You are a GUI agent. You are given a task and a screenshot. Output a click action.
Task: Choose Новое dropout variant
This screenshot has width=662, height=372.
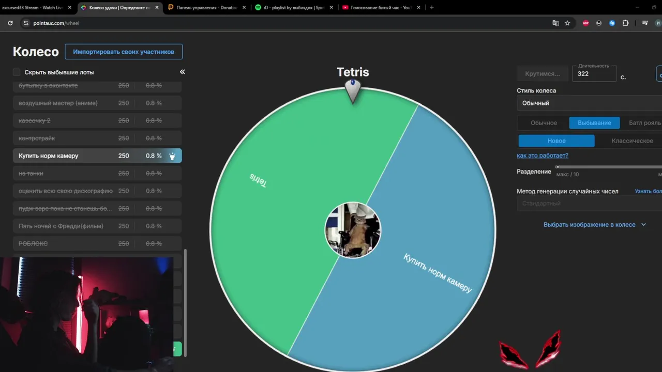pyautogui.click(x=556, y=141)
